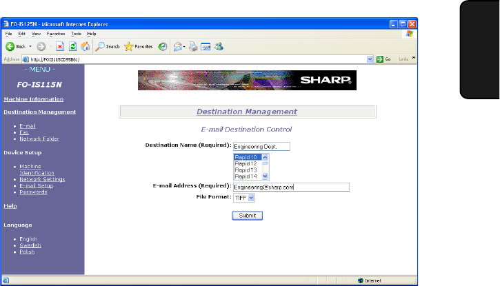The image size is (500, 286).
Task: Click the E-mail Address input field
Action: pyautogui.click(x=290, y=187)
